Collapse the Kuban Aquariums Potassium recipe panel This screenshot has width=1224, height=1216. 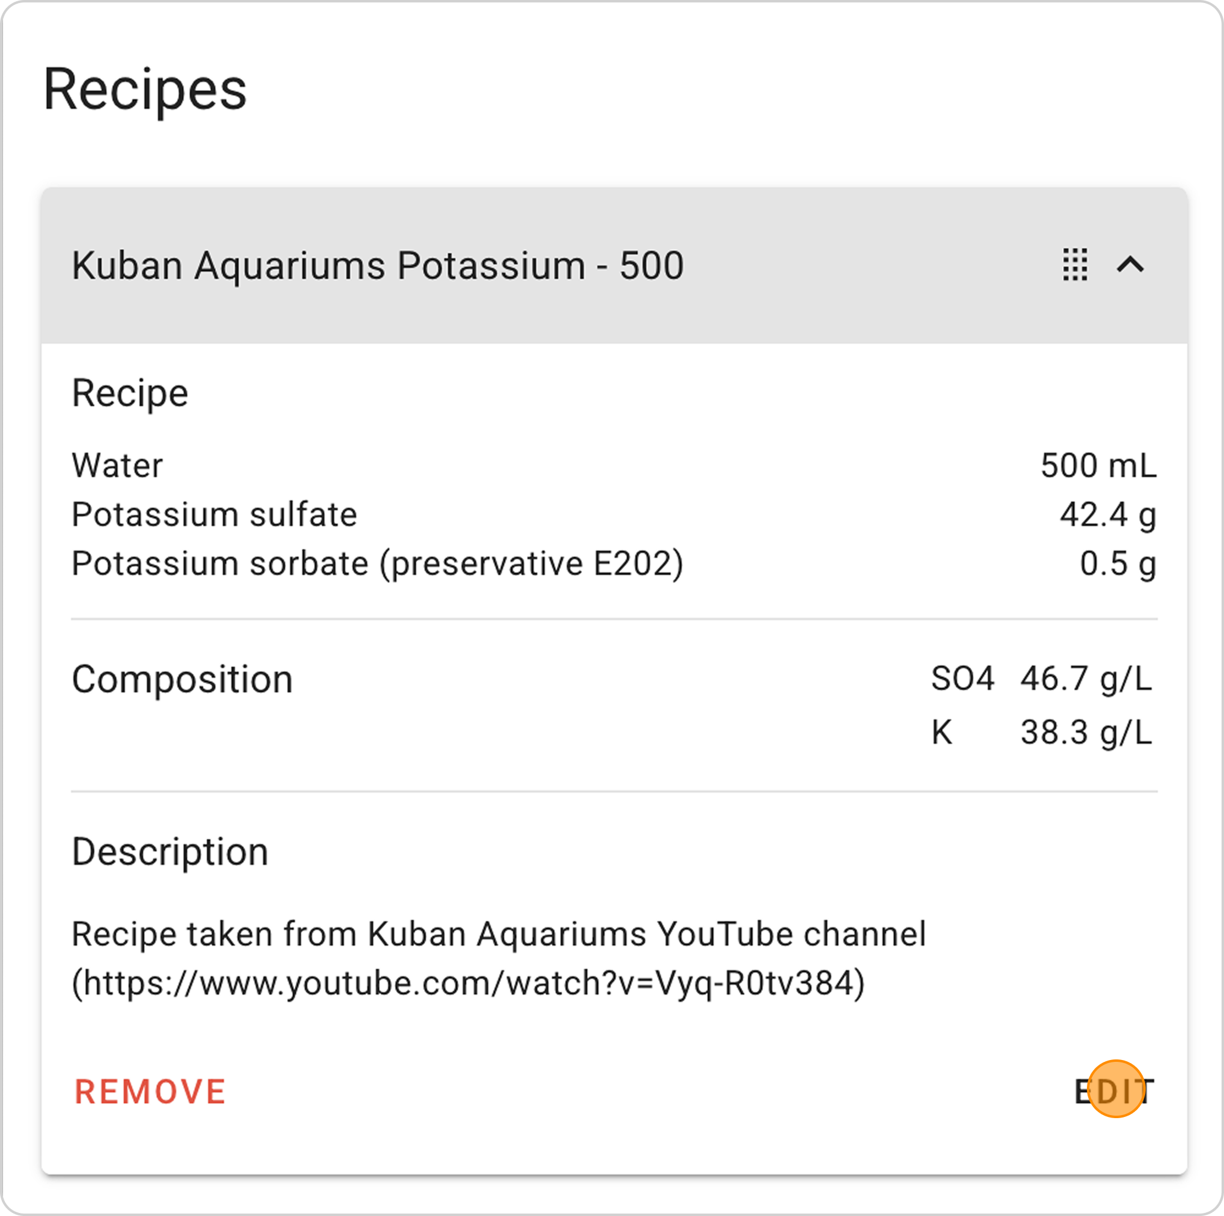pos(1130,265)
